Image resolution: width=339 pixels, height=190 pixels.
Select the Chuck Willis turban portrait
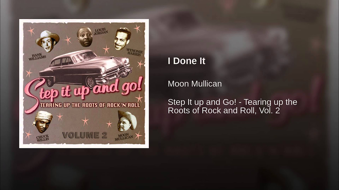[42, 122]
